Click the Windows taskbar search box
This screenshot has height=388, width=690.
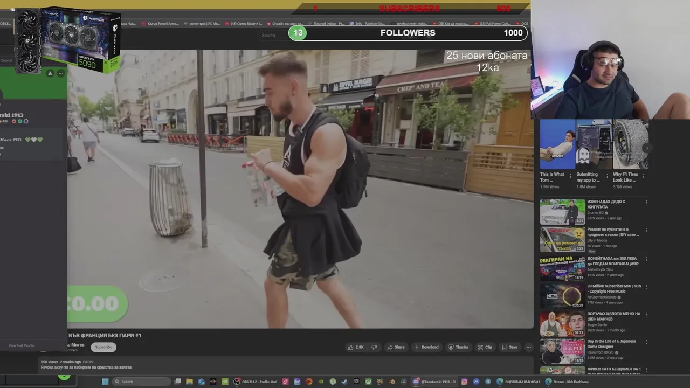pyautogui.click(x=142, y=382)
